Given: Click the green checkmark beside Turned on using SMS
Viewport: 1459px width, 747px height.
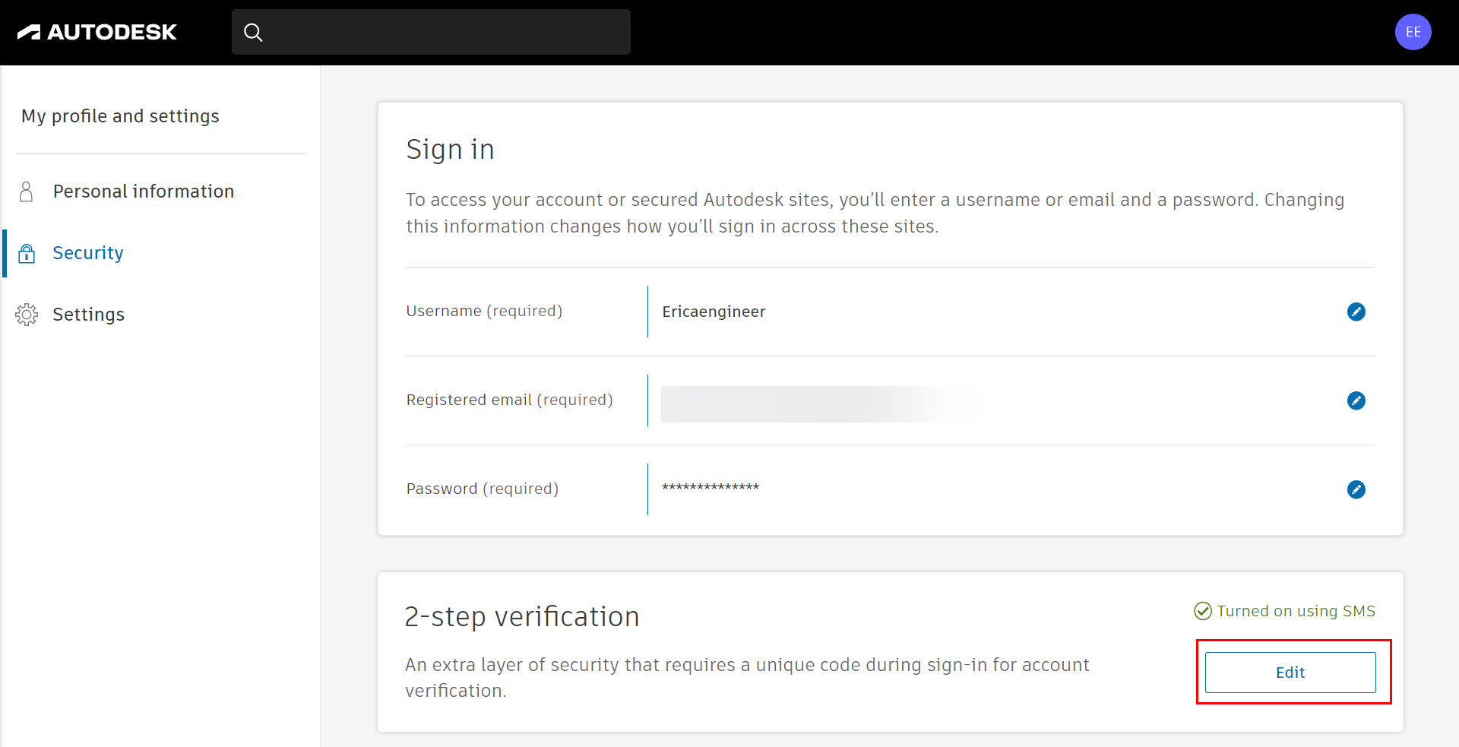Looking at the screenshot, I should 1201,611.
